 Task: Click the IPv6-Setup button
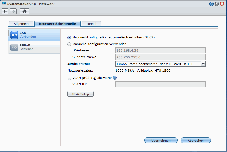point(81,94)
